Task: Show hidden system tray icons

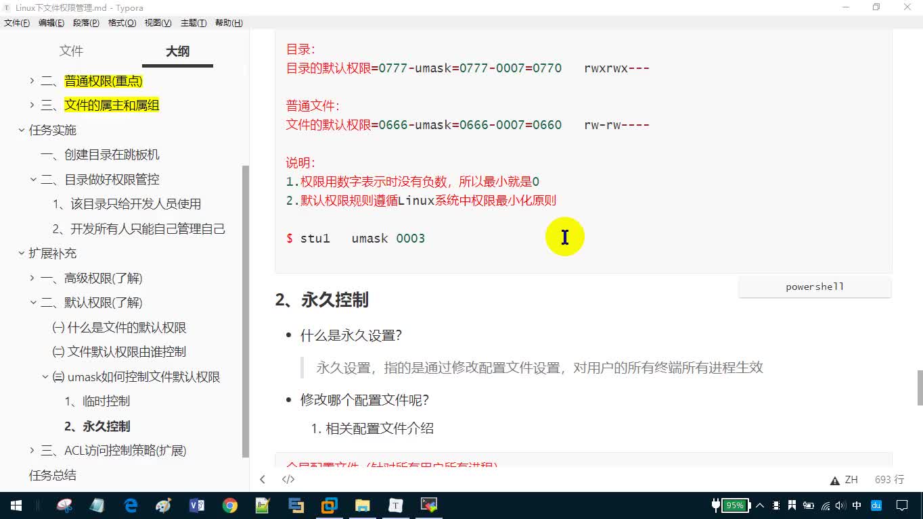Action: point(760,505)
